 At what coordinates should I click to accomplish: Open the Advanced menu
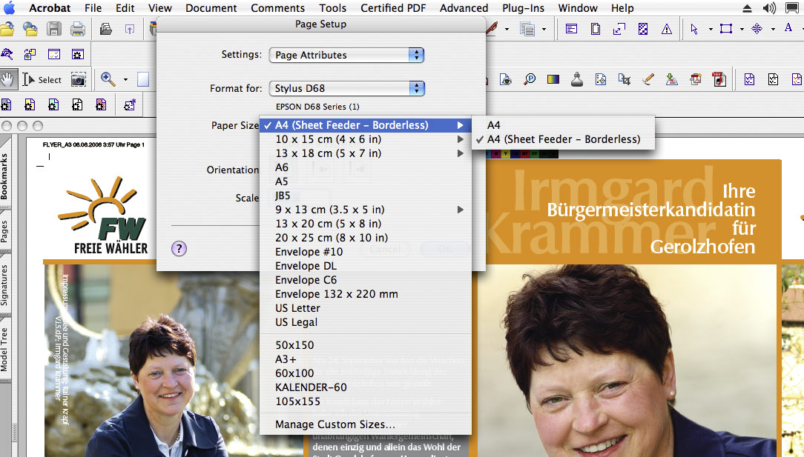click(464, 8)
